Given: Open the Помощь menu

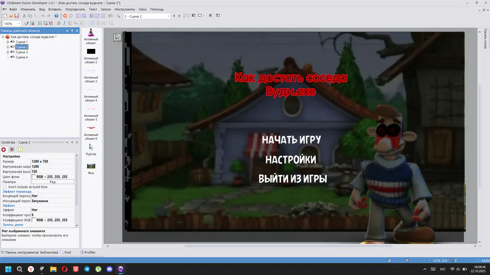Looking at the screenshot, I should point(157,9).
